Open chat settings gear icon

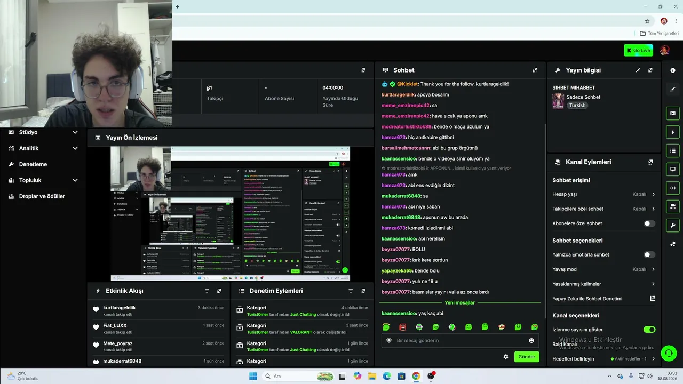tap(506, 357)
